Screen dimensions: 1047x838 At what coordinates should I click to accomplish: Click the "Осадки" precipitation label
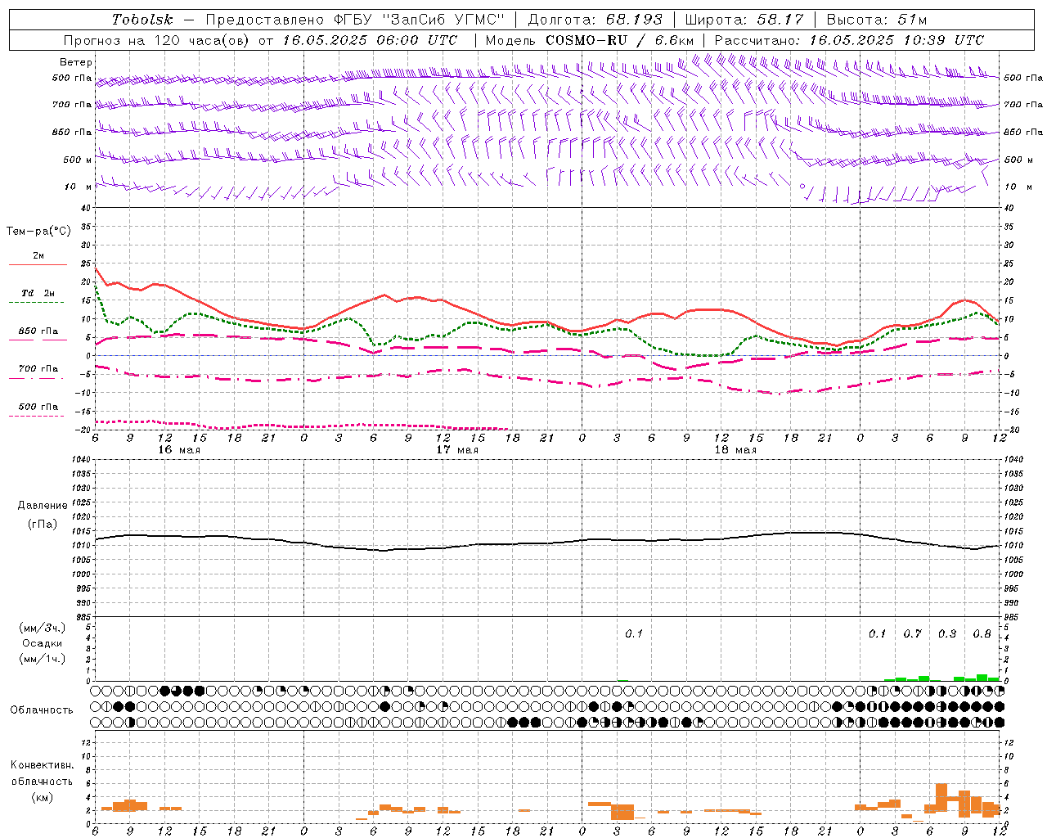pos(43,643)
